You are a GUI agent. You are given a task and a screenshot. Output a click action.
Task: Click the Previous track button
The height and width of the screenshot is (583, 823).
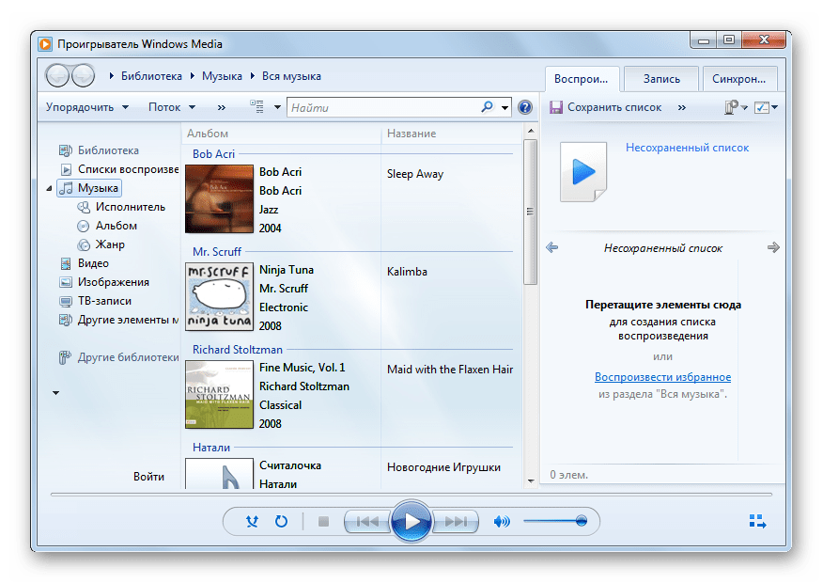(x=367, y=522)
